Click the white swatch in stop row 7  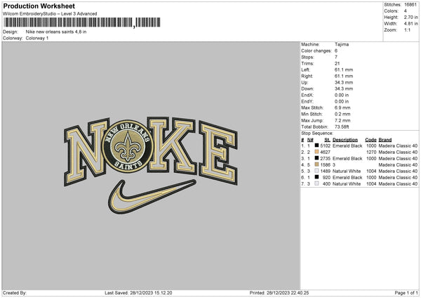tap(317, 183)
